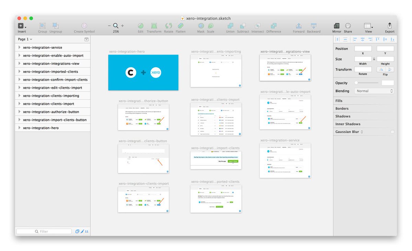Click the Share toolbar icon
412x251 pixels.
point(348,26)
